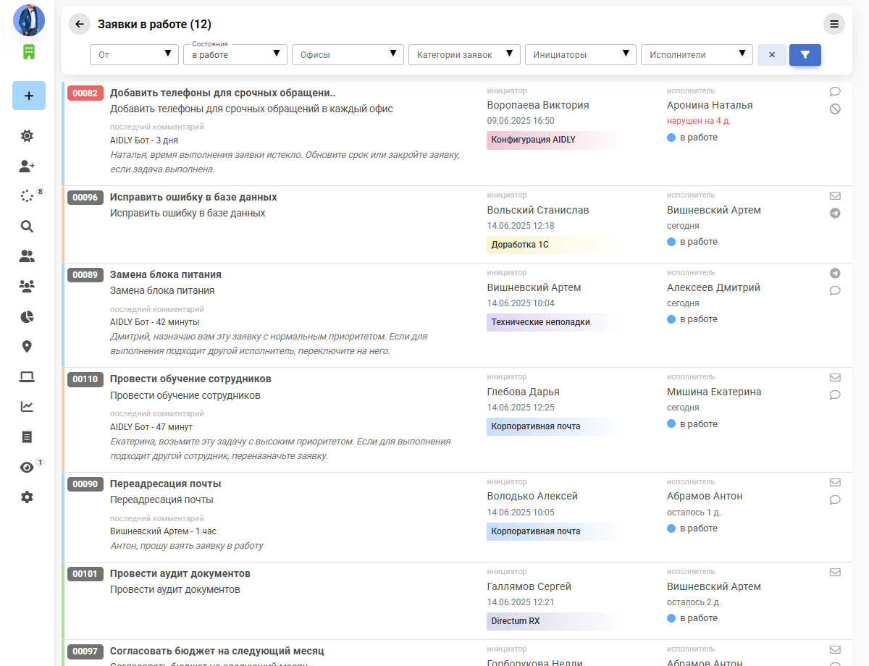Open the search magnifier icon in sidebar
Screen dimensions: 869x666
coord(27,226)
